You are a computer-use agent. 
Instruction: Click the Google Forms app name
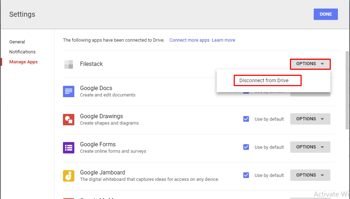[x=98, y=144]
